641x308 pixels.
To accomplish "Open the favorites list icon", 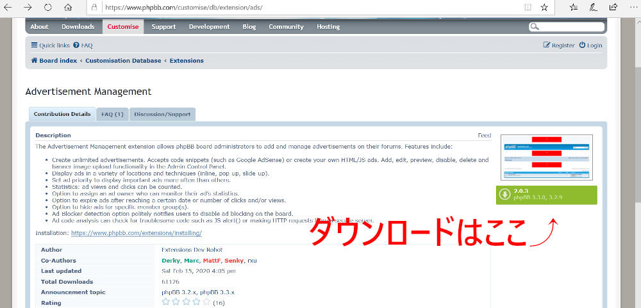I will (x=574, y=7).
